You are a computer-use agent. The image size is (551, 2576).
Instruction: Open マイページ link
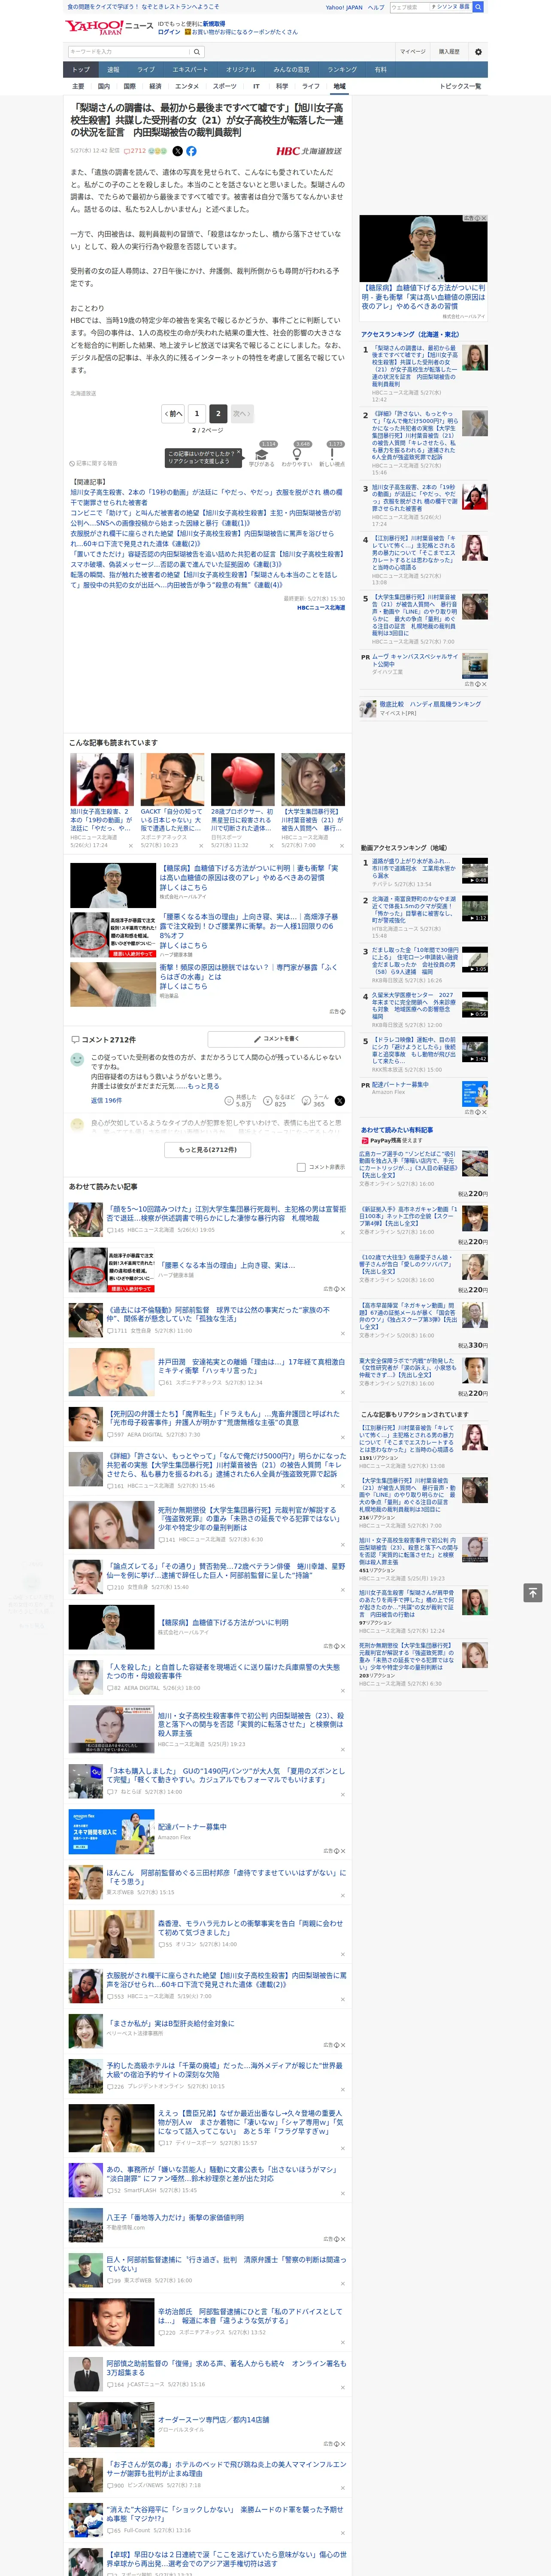coord(413,52)
